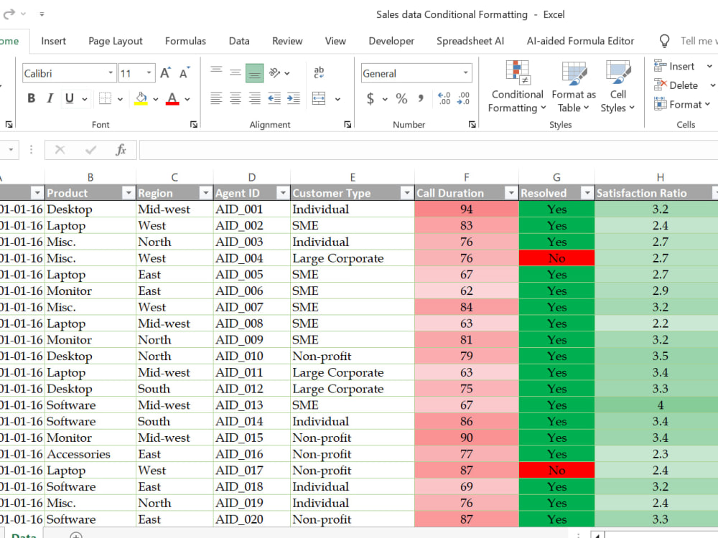The width and height of the screenshot is (718, 538).
Task: Click Insert cells button
Action: tap(674, 66)
